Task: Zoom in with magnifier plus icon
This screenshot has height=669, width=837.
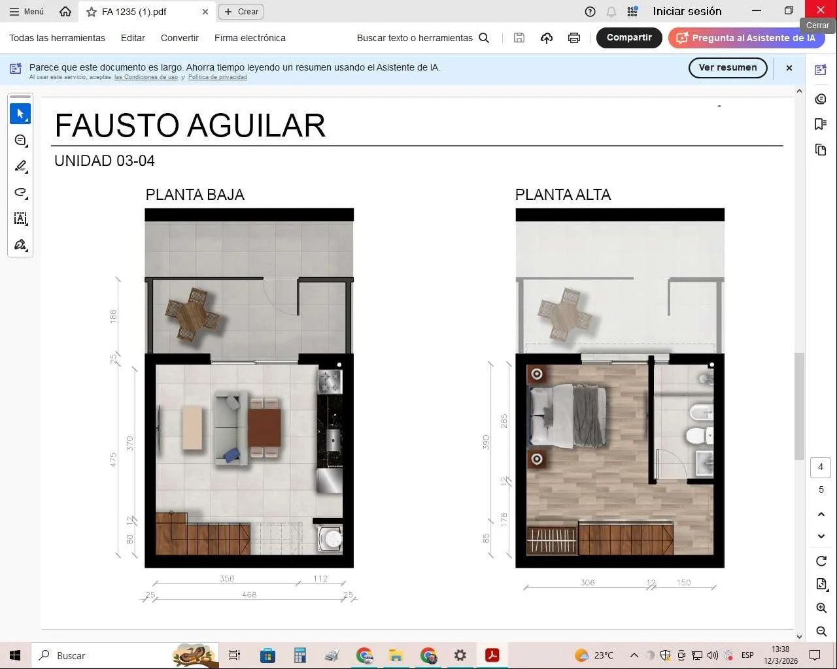Action: pos(821,608)
